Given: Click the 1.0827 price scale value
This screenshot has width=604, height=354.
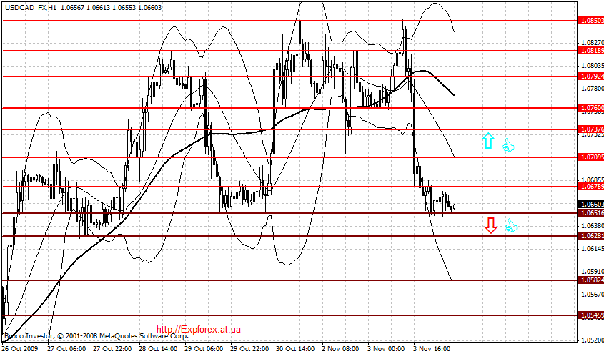Looking at the screenshot, I should pyautogui.click(x=592, y=42).
